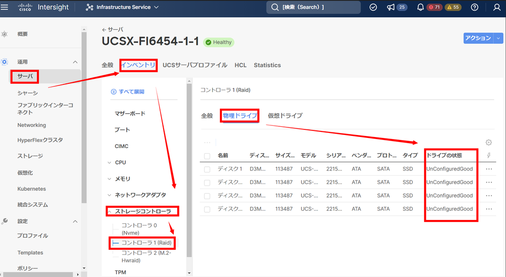The image size is (506, 277).
Task: Switch to the 全般 server tab
Action: [107, 65]
